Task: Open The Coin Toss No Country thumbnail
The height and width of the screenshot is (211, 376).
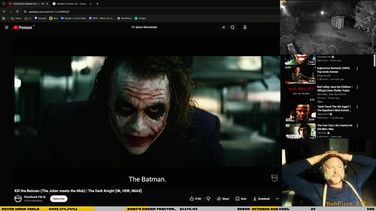Action: click(300, 131)
